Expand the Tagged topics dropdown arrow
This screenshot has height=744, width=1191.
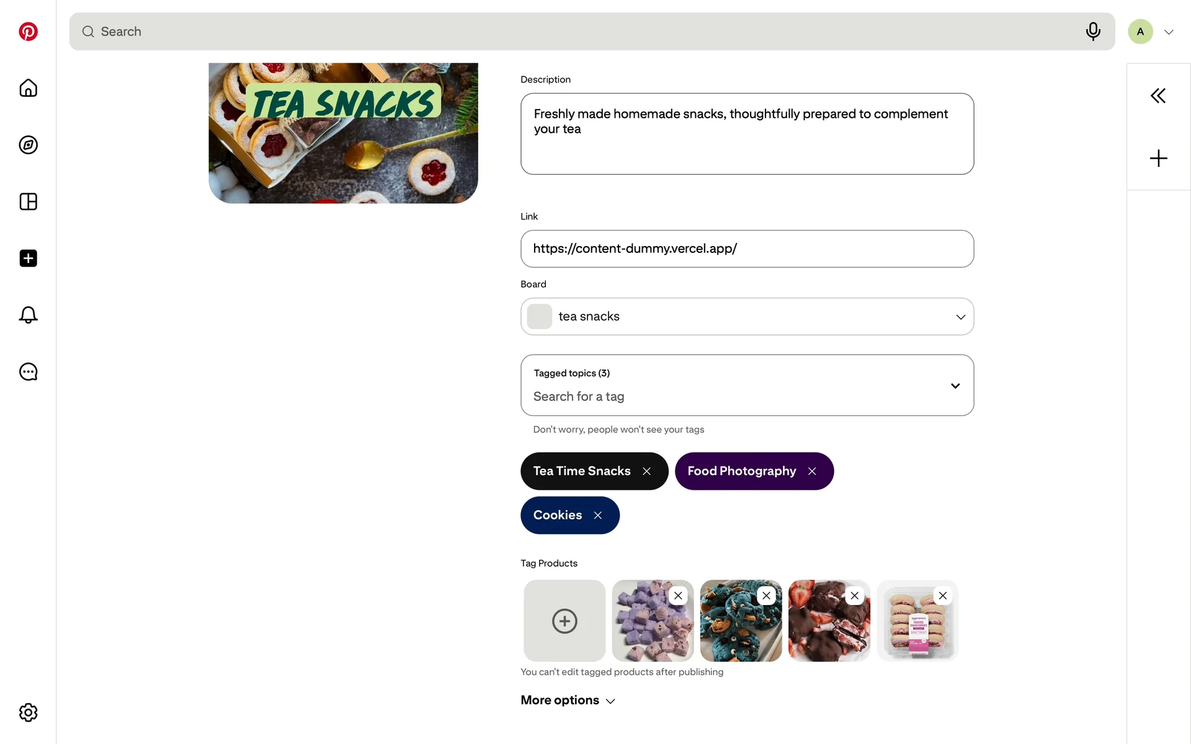click(955, 386)
